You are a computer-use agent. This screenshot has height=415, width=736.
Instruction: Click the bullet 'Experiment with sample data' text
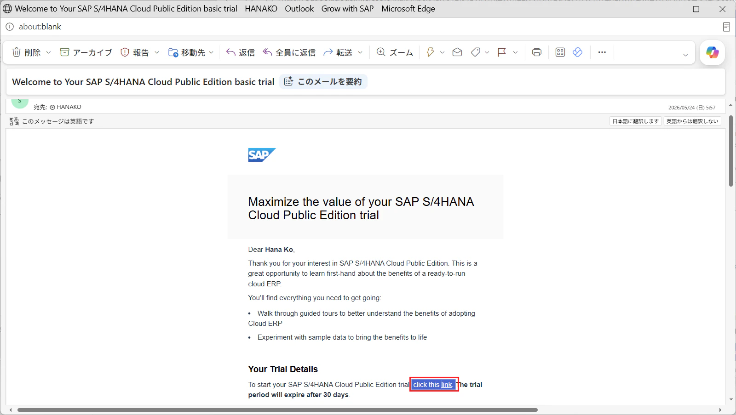(342, 337)
